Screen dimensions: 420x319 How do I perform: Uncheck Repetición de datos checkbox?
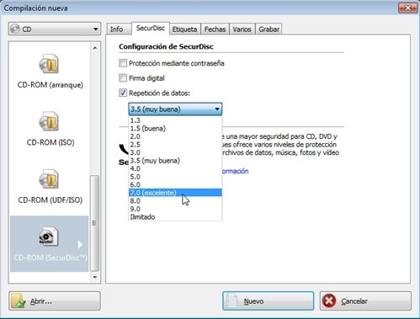[123, 93]
